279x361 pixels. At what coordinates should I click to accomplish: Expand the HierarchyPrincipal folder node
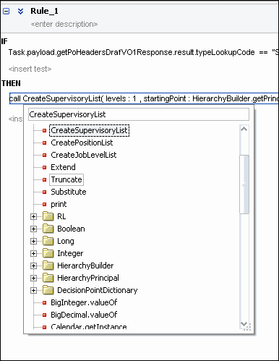click(33, 279)
